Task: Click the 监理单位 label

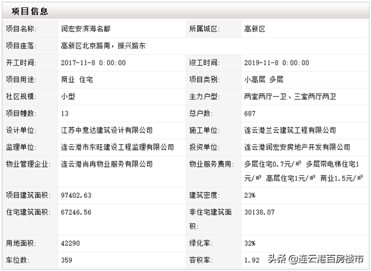Action: point(21,147)
